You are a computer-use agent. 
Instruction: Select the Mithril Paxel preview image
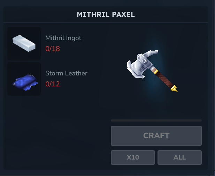(153, 71)
